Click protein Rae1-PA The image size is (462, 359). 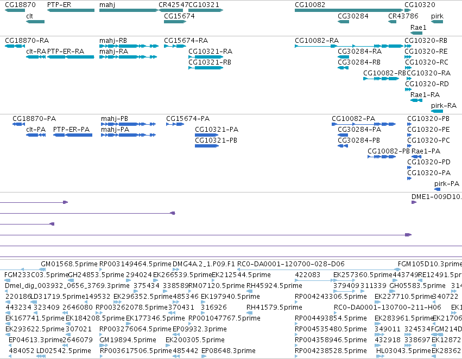point(426,151)
